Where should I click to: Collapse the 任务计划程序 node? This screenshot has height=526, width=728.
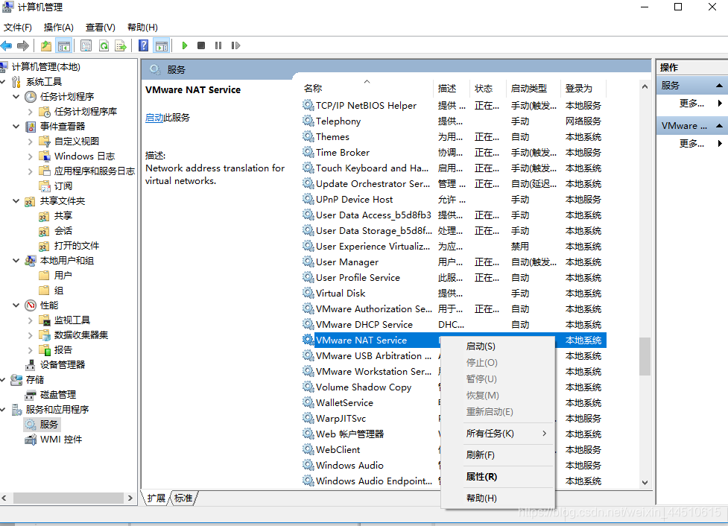(16, 97)
